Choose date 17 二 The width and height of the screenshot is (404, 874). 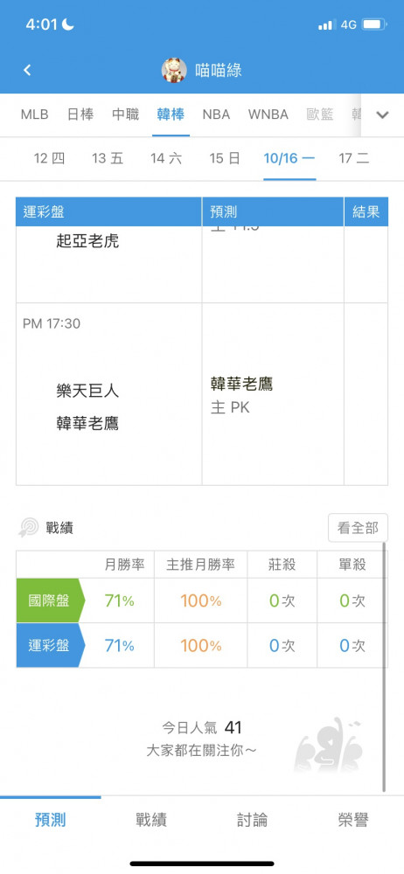pyautogui.click(x=354, y=158)
